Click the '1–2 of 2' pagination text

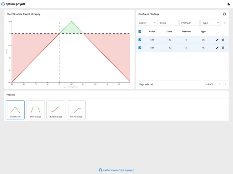(209, 84)
